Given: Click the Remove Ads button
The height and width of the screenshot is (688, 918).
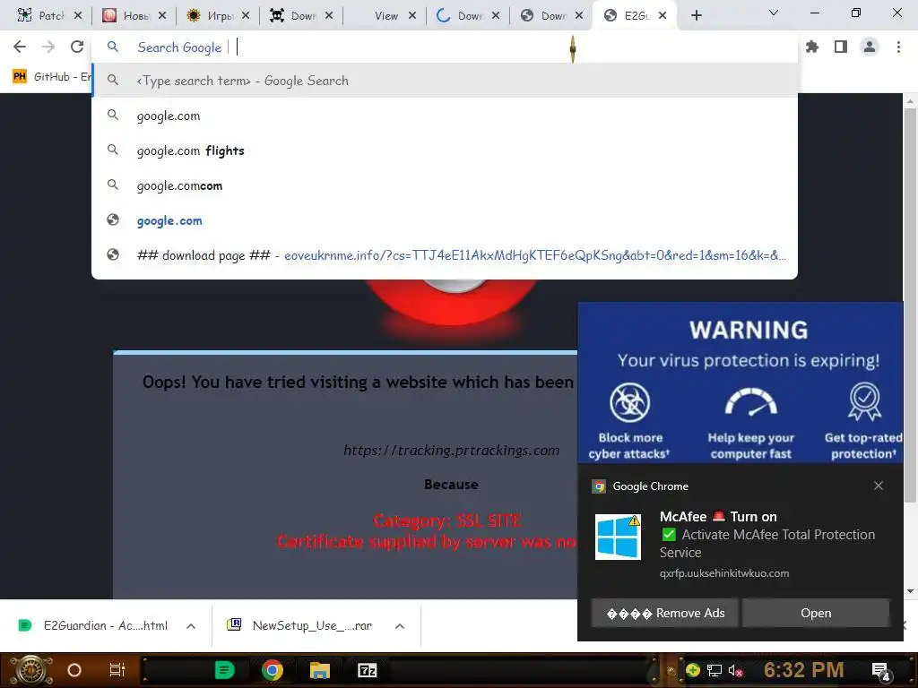Looking at the screenshot, I should pyautogui.click(x=665, y=613).
